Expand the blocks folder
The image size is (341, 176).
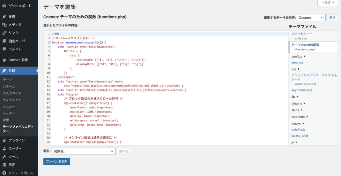pyautogui.click(x=298, y=123)
